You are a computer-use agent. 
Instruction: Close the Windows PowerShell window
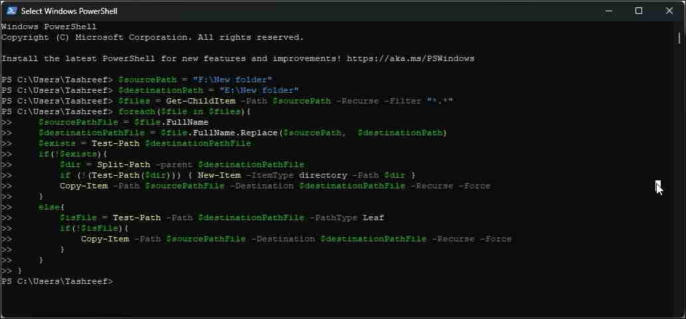(x=669, y=11)
